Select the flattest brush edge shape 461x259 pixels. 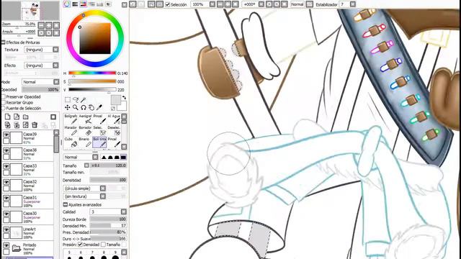coord(123,157)
